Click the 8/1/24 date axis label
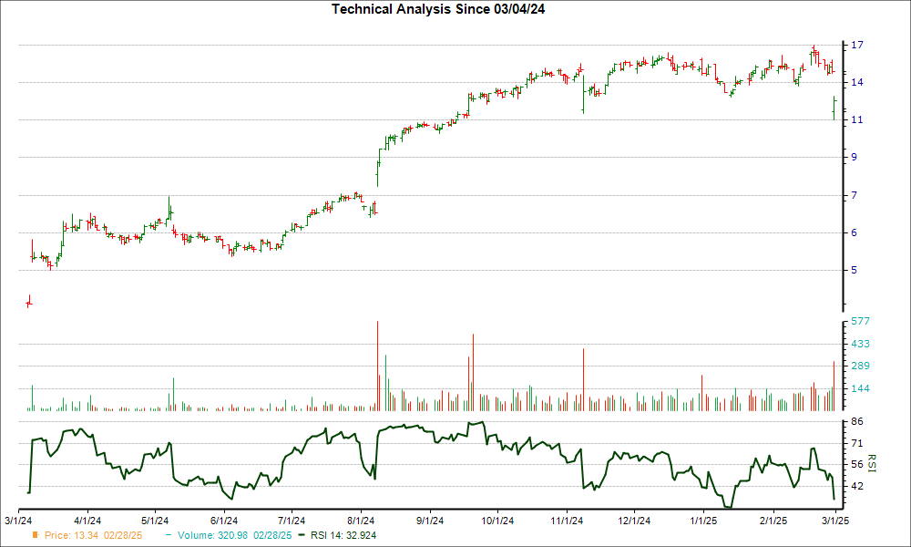Viewport: 911px width, 547px height. 361,521
